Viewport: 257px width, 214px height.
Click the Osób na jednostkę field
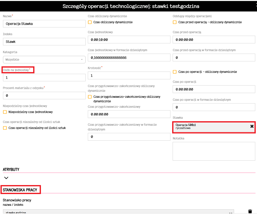pyautogui.click(x=44, y=78)
